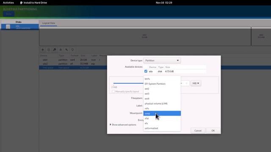Choose EFI System Partition filesystem option
The height and width of the screenshot is (152, 271).
pos(162,84)
